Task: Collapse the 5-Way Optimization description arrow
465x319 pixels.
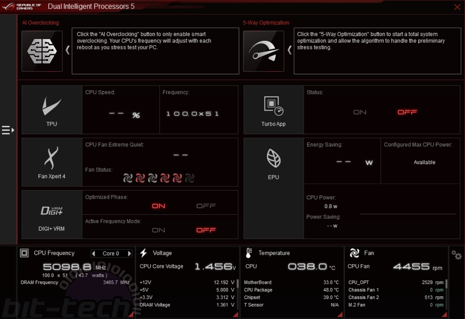Action: coord(290,50)
